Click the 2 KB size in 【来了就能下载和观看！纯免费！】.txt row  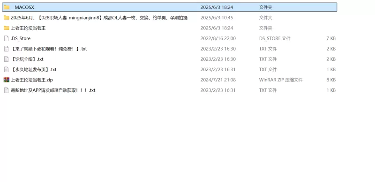[x=331, y=49]
